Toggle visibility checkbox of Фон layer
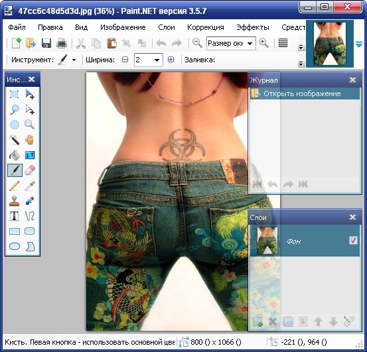Image resolution: width=367 pixels, height=352 pixels. coord(353,240)
